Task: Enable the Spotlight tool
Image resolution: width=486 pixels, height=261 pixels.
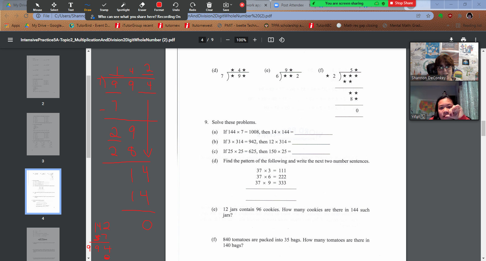Action: click(123, 7)
